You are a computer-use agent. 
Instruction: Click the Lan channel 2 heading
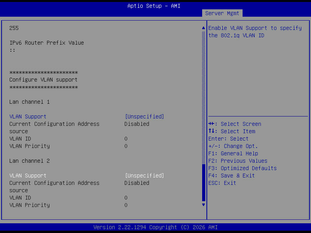[x=30, y=161]
